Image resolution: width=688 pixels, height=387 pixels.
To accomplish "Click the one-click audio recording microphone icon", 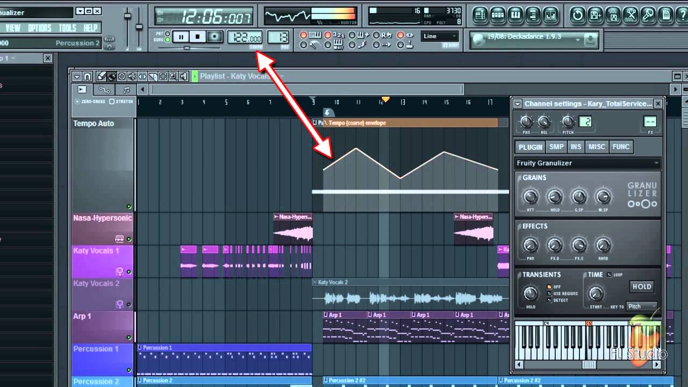I will [648, 15].
